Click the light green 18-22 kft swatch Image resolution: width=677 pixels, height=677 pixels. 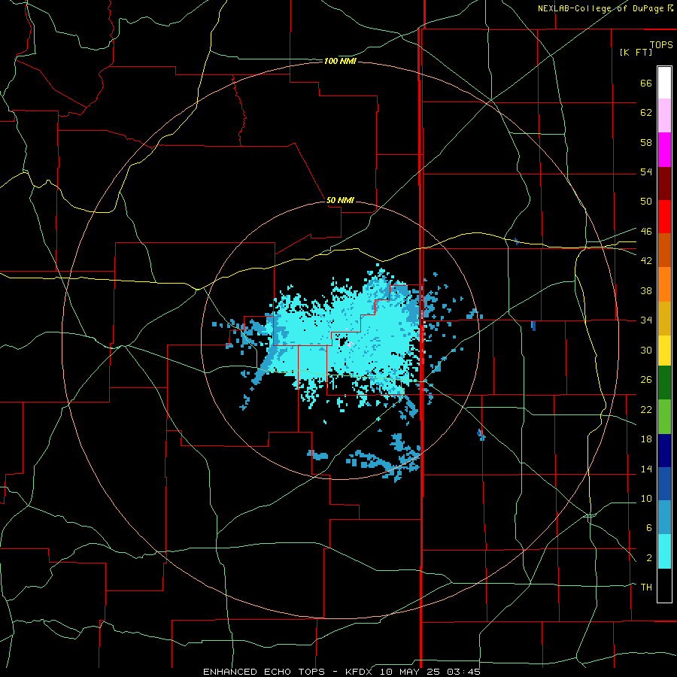point(664,417)
